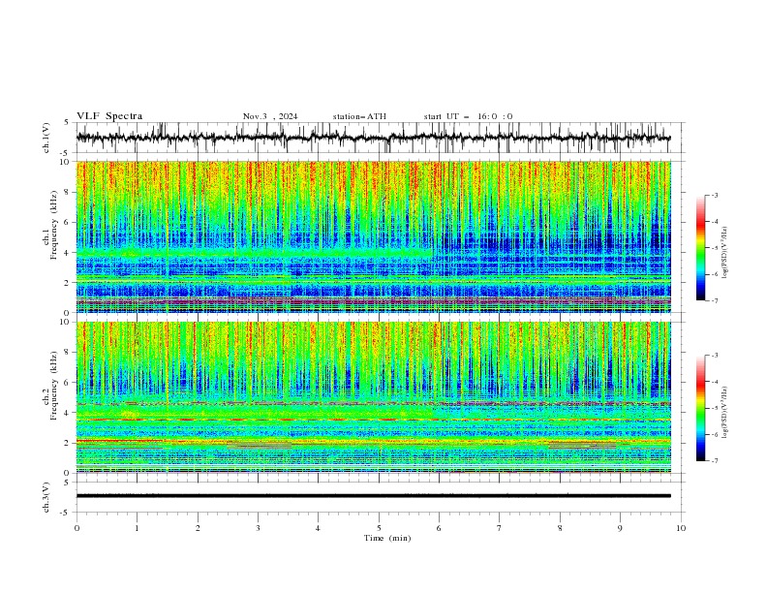Click the "-3" tick of ch.1 color bar
Image resolution: width=767 pixels, height=593 pixels.
[715, 195]
